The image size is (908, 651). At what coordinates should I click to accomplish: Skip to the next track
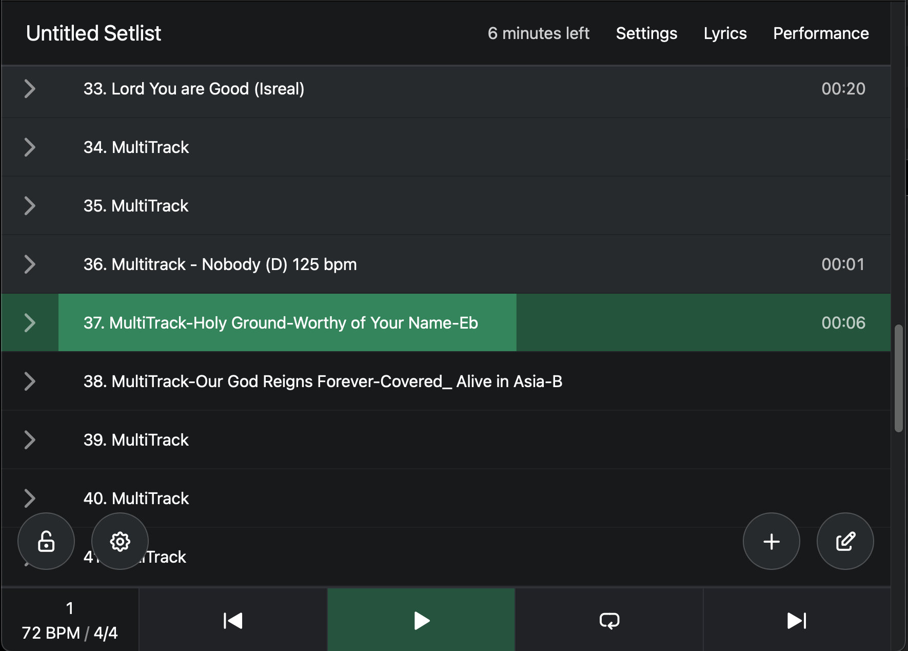[796, 620]
